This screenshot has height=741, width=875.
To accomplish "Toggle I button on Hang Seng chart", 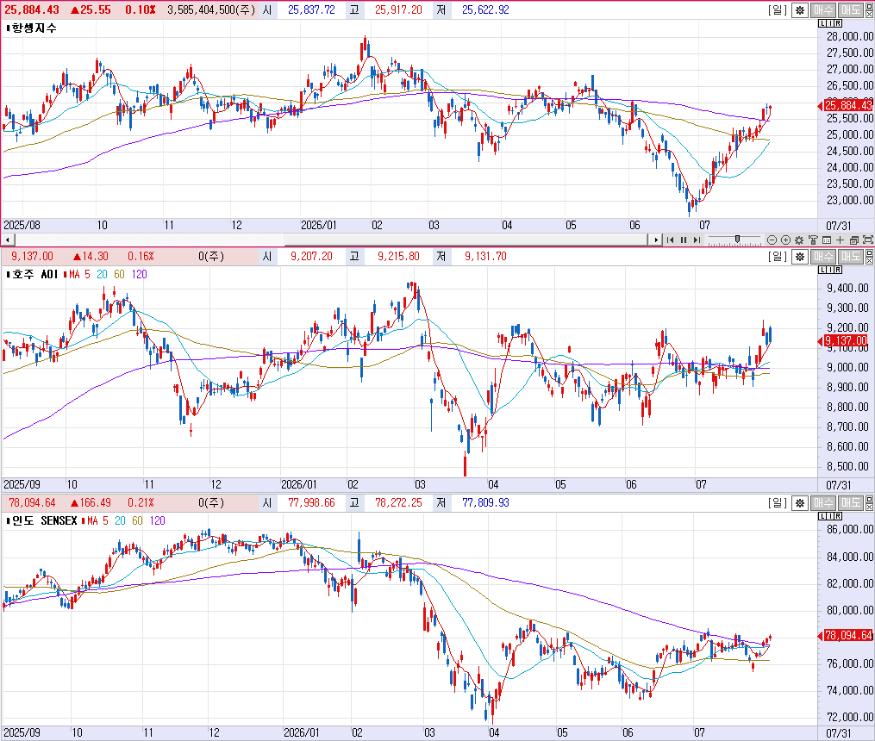I will (x=830, y=23).
